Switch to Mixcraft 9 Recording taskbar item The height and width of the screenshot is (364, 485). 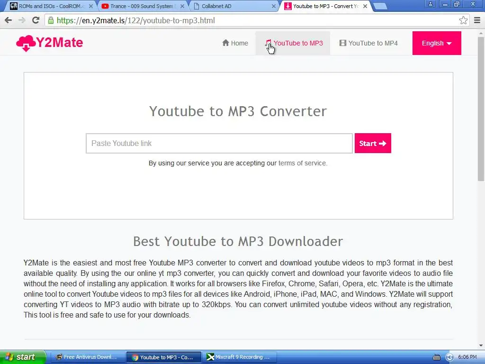pyautogui.click(x=240, y=357)
